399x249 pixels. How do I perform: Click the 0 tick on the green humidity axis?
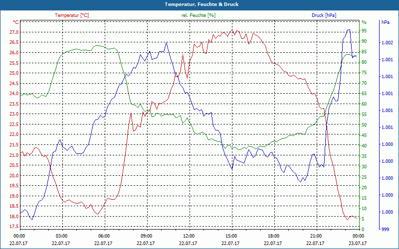click(363, 230)
